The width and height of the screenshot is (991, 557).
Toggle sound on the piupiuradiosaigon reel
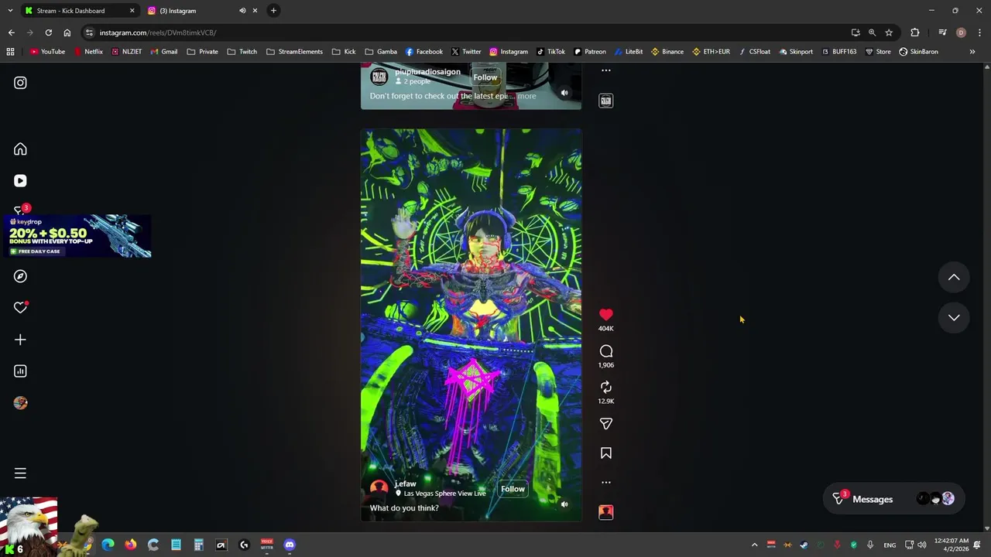(x=564, y=93)
